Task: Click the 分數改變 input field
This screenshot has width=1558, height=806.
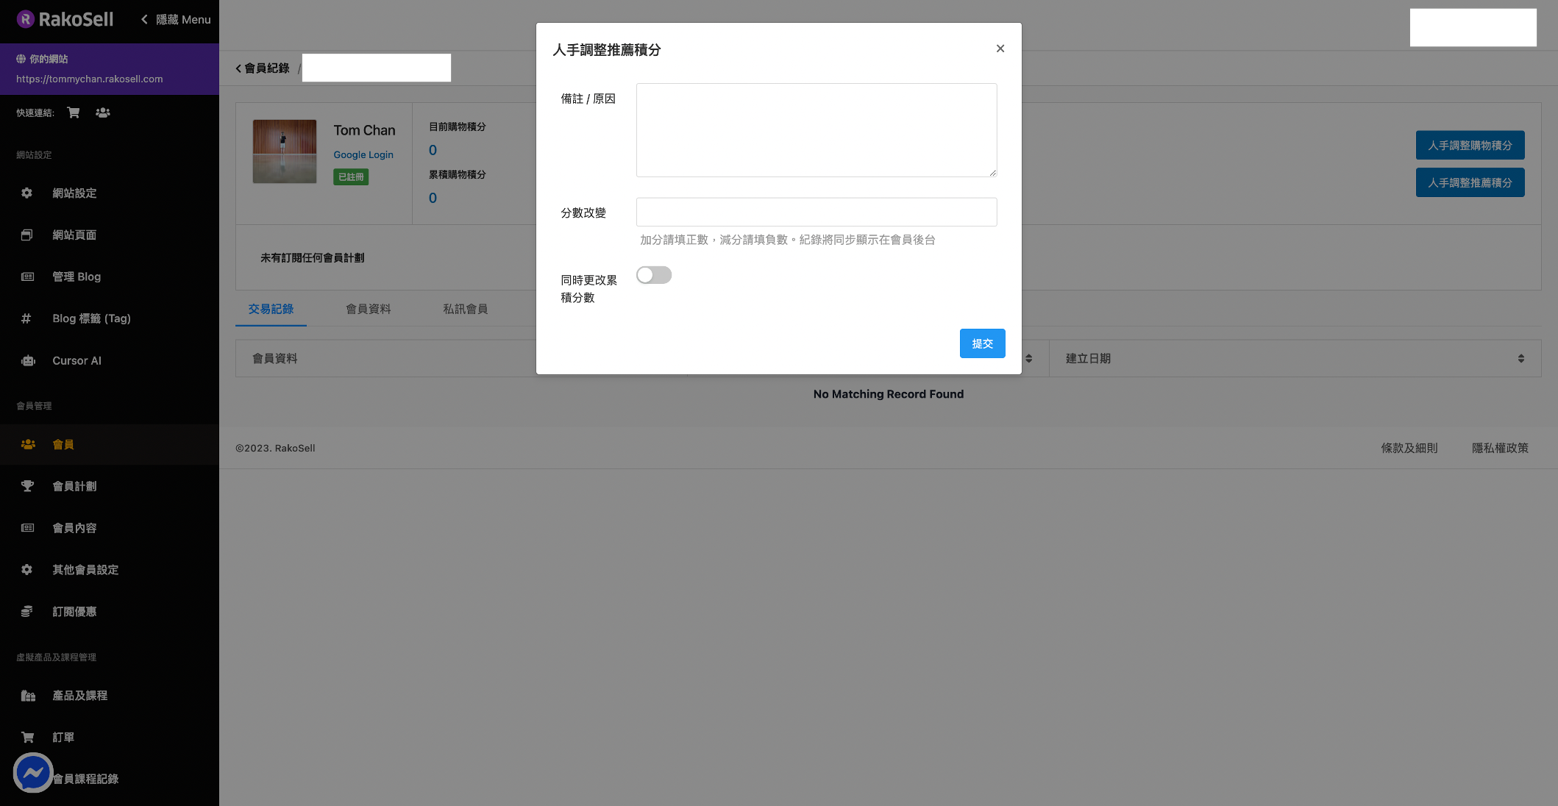Action: [x=816, y=212]
